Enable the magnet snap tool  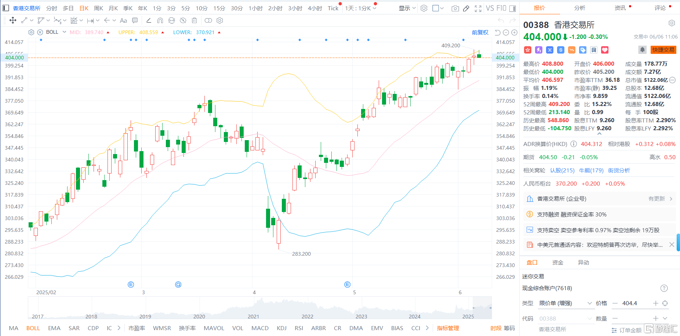point(160,21)
